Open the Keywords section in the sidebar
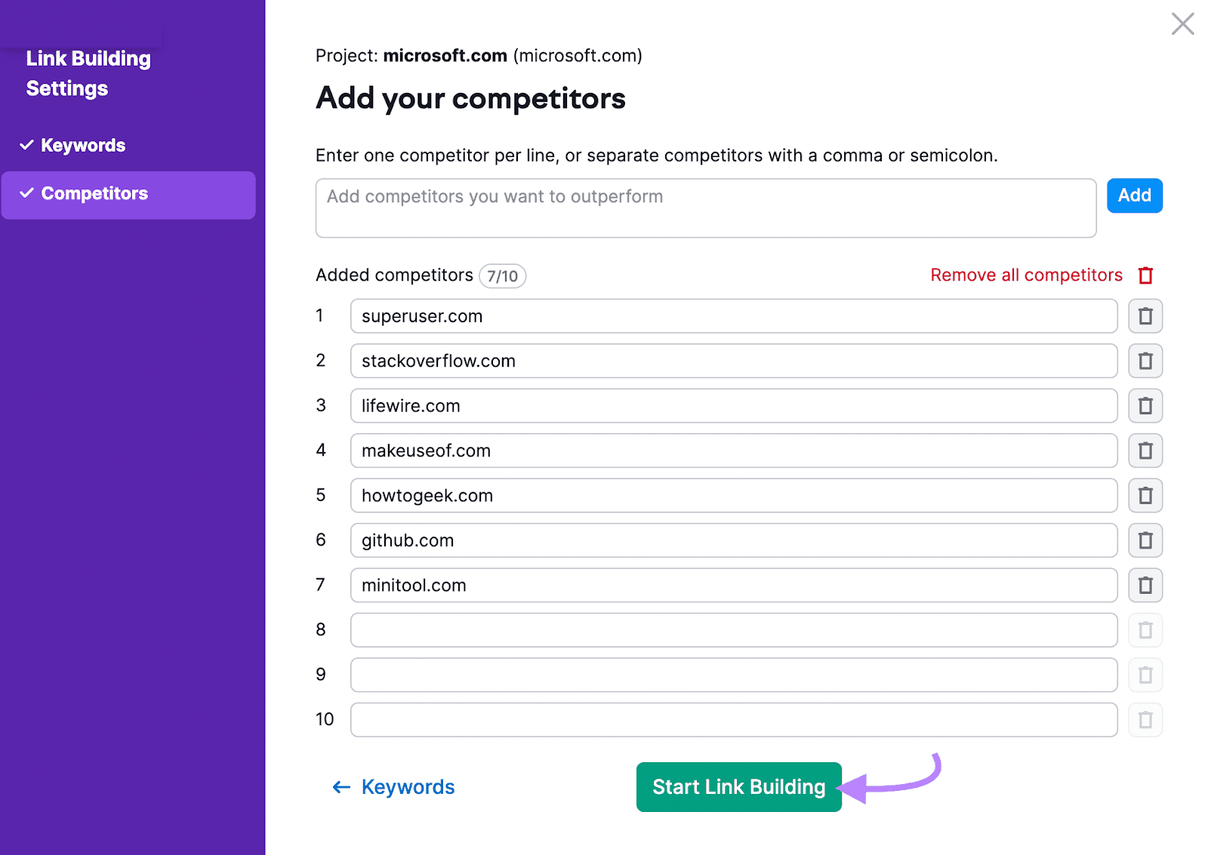Image resolution: width=1208 pixels, height=855 pixels. tap(83, 144)
